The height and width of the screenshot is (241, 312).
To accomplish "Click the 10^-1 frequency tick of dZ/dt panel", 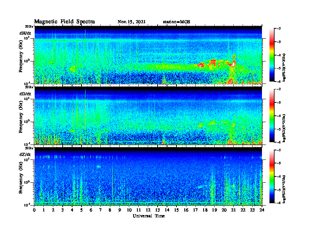I will [x=26, y=205].
